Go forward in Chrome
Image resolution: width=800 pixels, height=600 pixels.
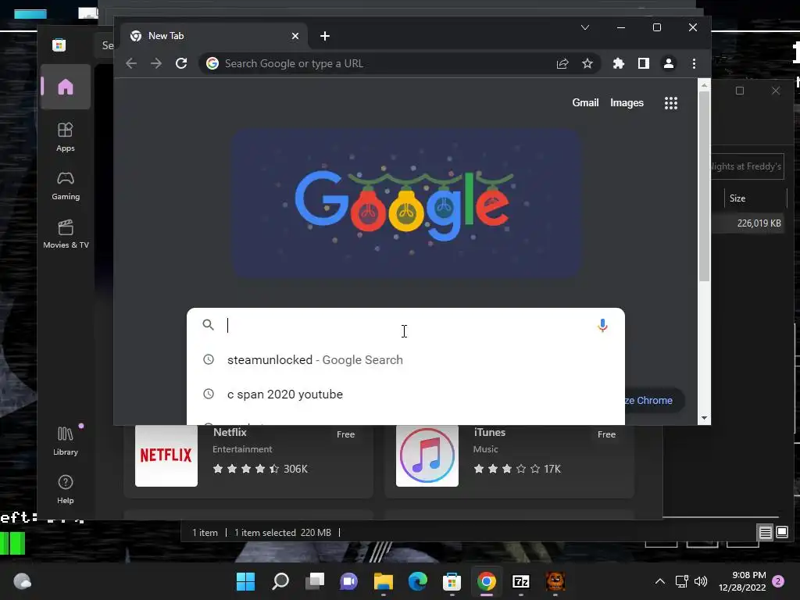click(156, 63)
